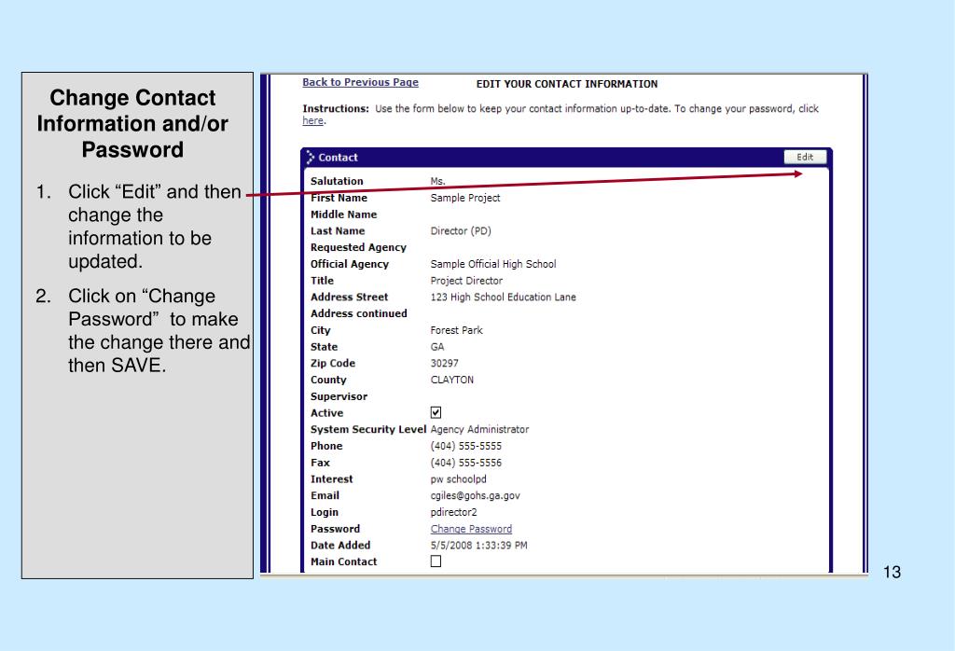Toggle the Active checkbox
This screenshot has height=651, width=955.
click(x=436, y=412)
